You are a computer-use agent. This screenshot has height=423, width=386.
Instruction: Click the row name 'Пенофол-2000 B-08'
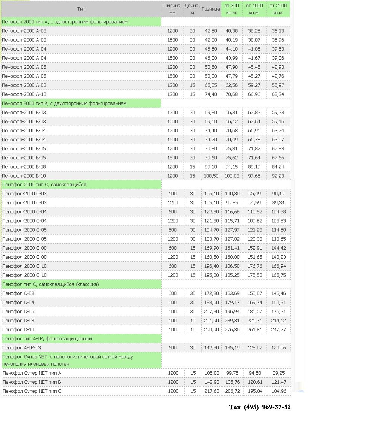(x=24, y=167)
